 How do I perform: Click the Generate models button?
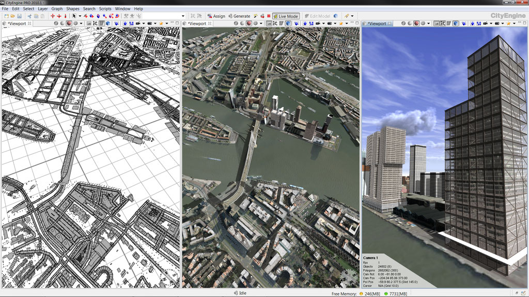coord(239,16)
